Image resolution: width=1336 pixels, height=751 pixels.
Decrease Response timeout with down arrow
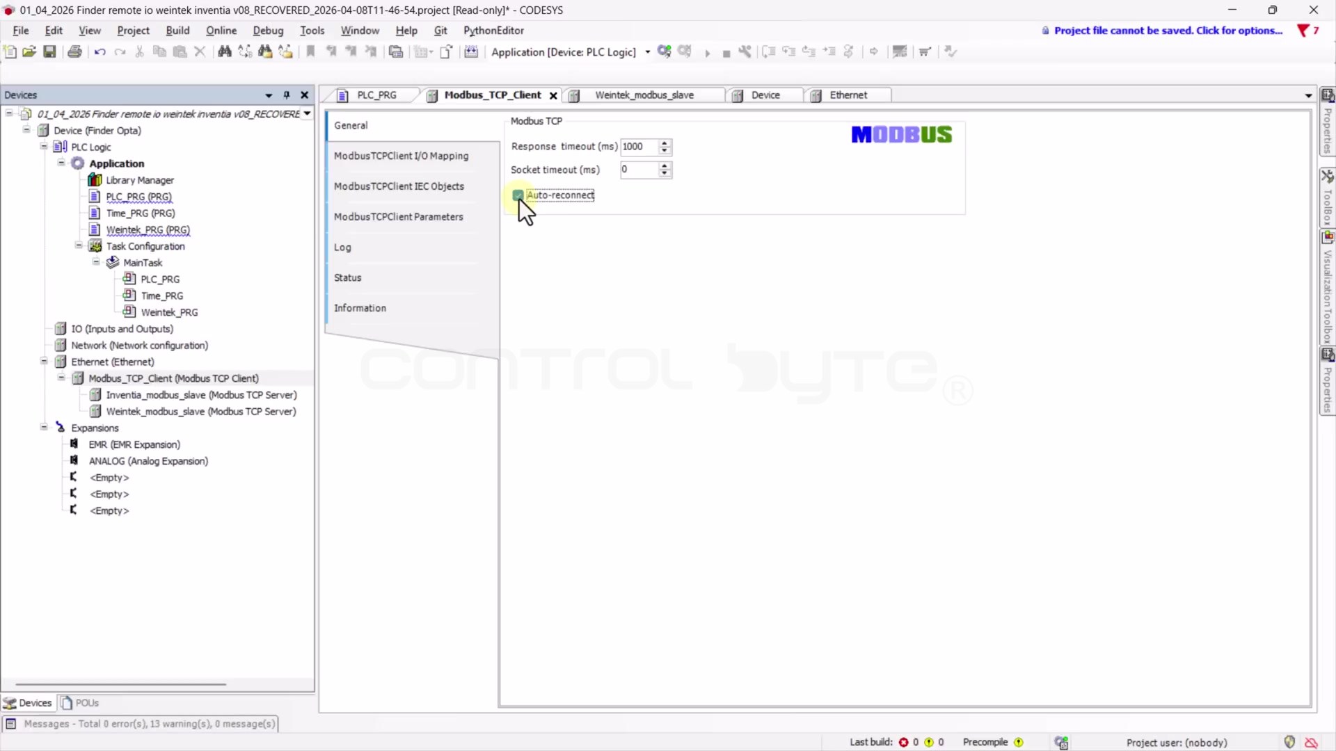tap(665, 150)
